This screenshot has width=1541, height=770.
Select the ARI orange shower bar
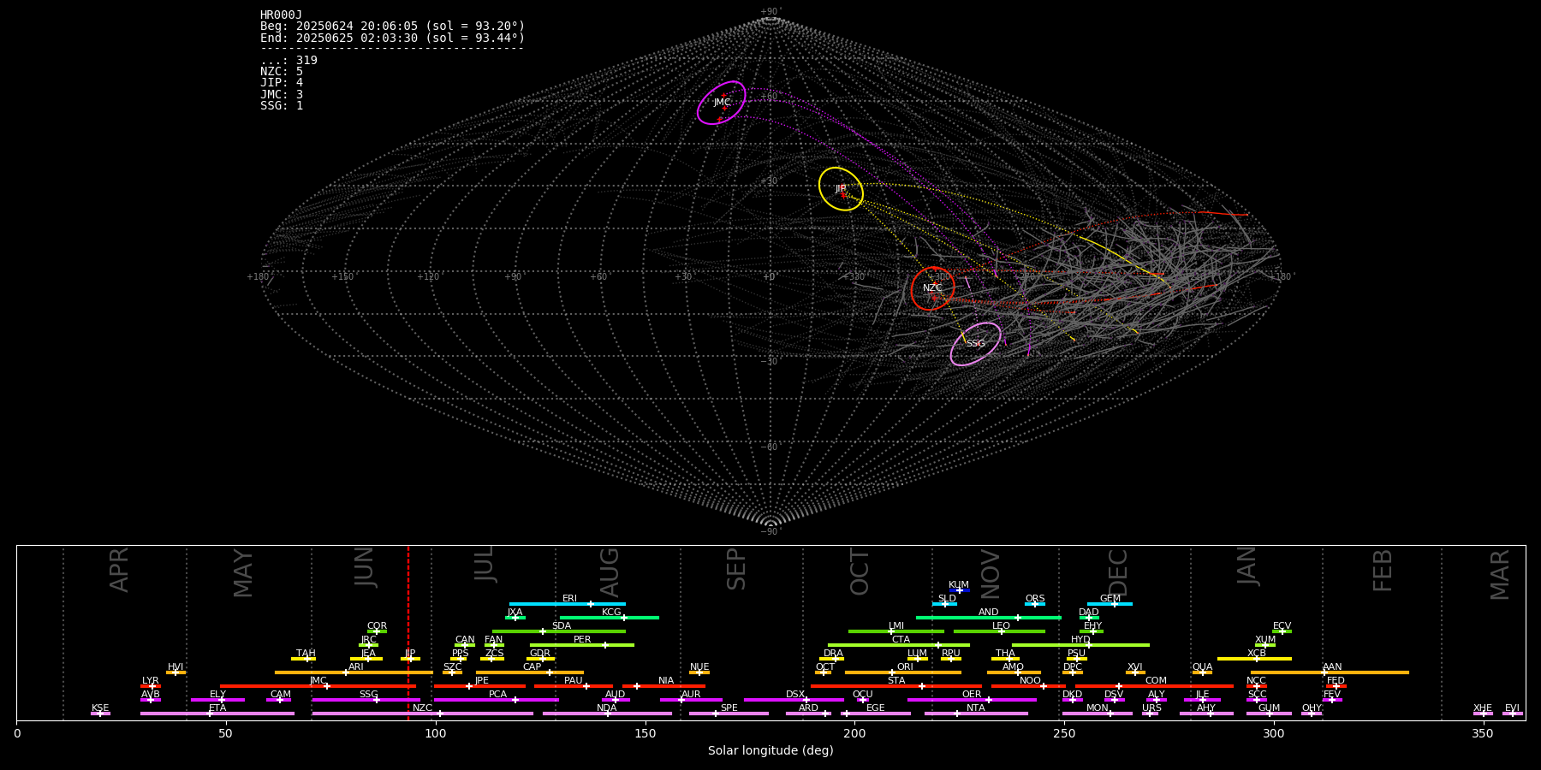pyautogui.click(x=354, y=672)
